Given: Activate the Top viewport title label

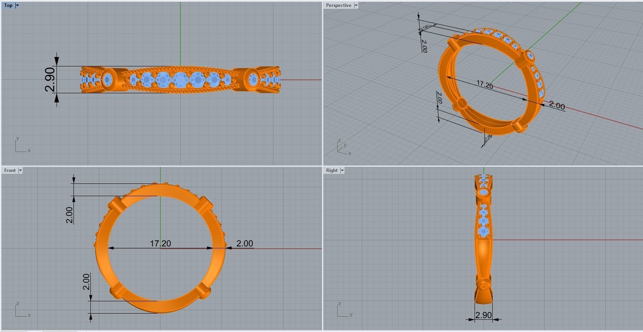Looking at the screenshot, I should tap(8, 5).
